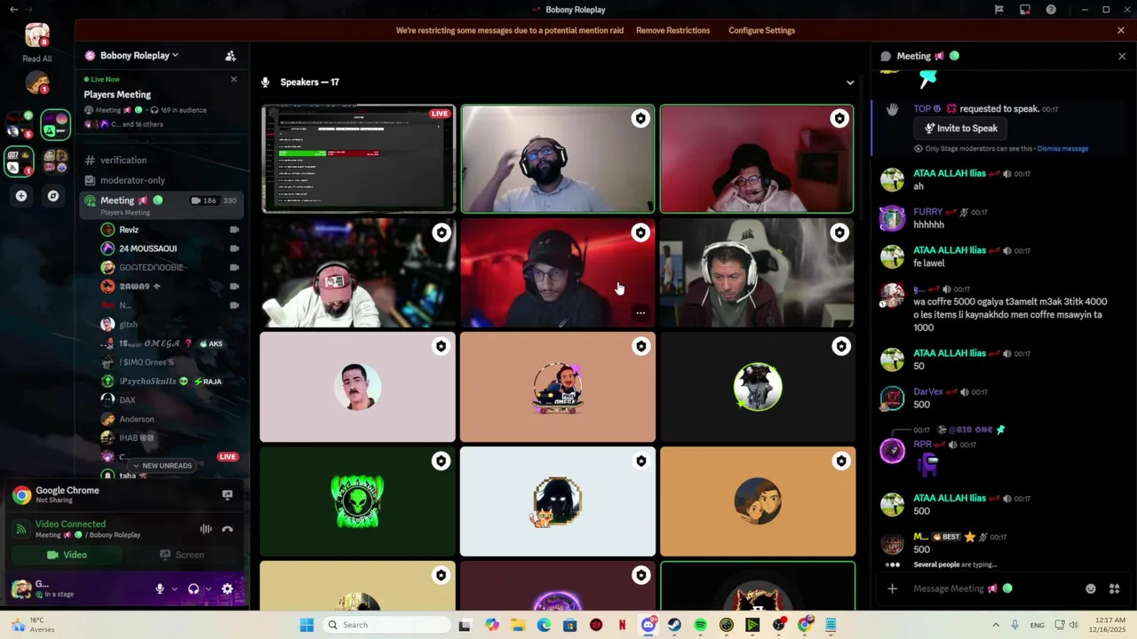Open Steam from the taskbar
Image resolution: width=1137 pixels, height=639 pixels.
(x=674, y=625)
